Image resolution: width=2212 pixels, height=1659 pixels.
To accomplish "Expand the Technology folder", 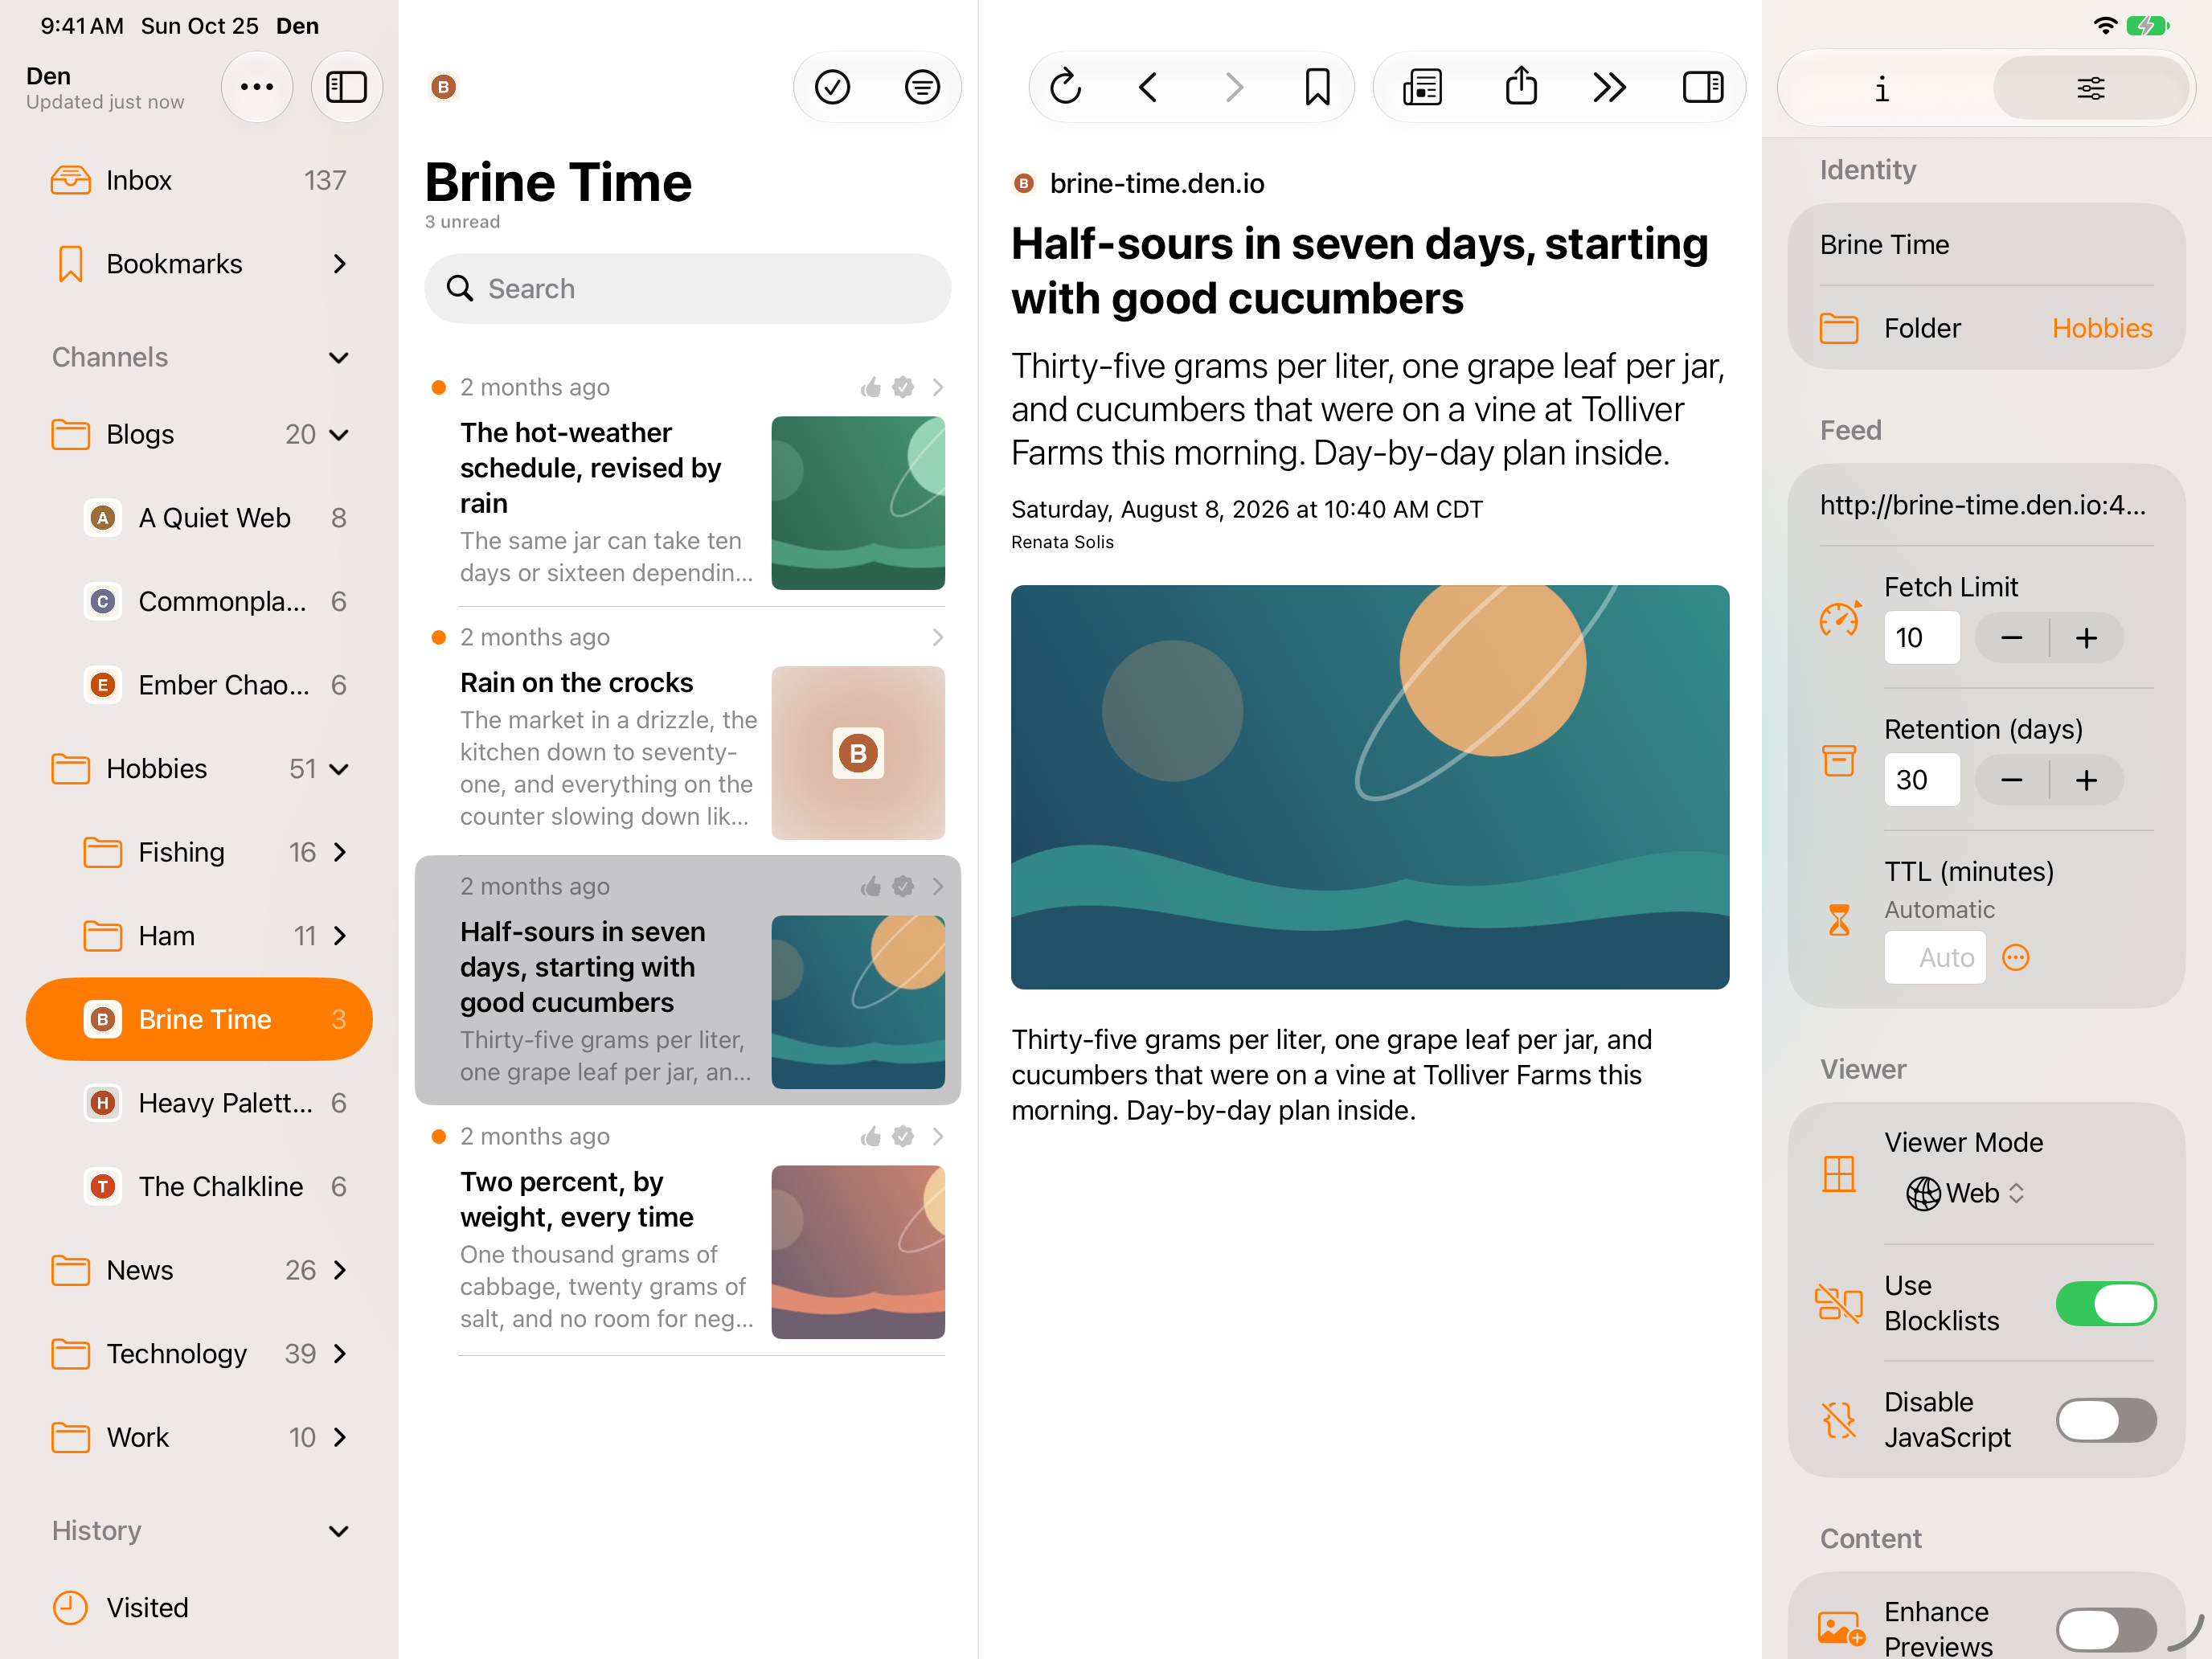I will point(339,1353).
